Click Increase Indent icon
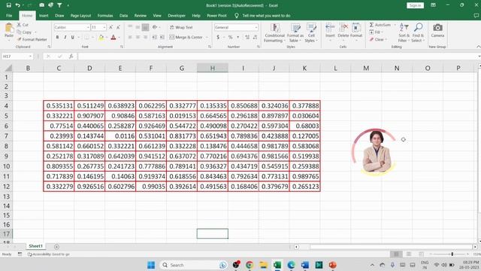The height and width of the screenshot is (271, 481). point(162,37)
